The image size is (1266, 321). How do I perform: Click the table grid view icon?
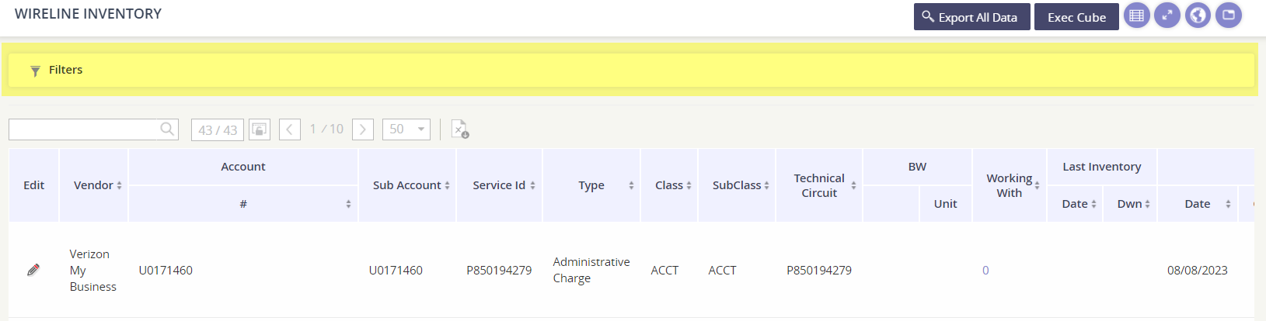pos(1136,16)
